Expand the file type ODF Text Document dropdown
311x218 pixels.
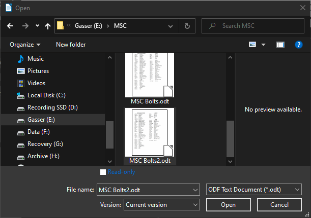click(x=297, y=190)
